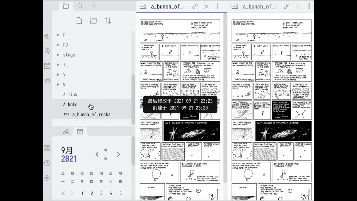Screen dimensions: 357x201
Task: Collapse the left sidebar with arrow icon
Action: (x=47, y=18)
